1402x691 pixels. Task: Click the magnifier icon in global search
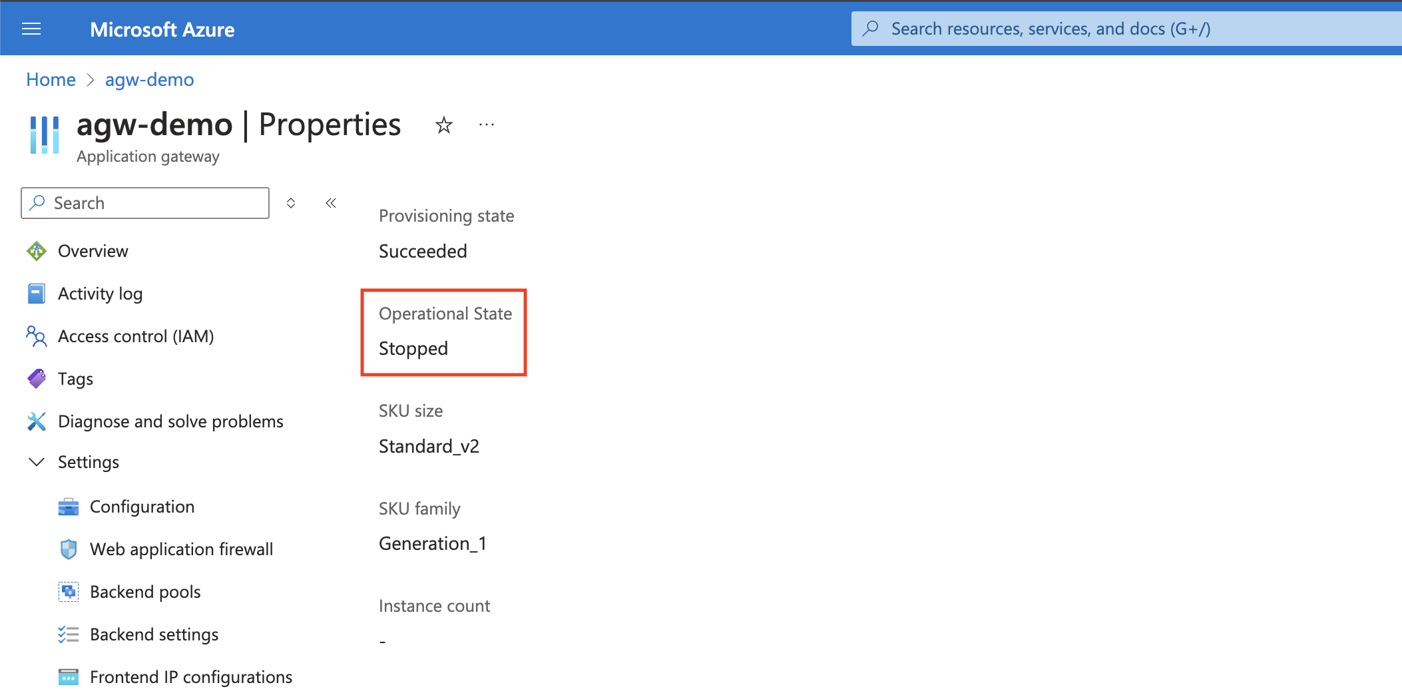pos(870,29)
